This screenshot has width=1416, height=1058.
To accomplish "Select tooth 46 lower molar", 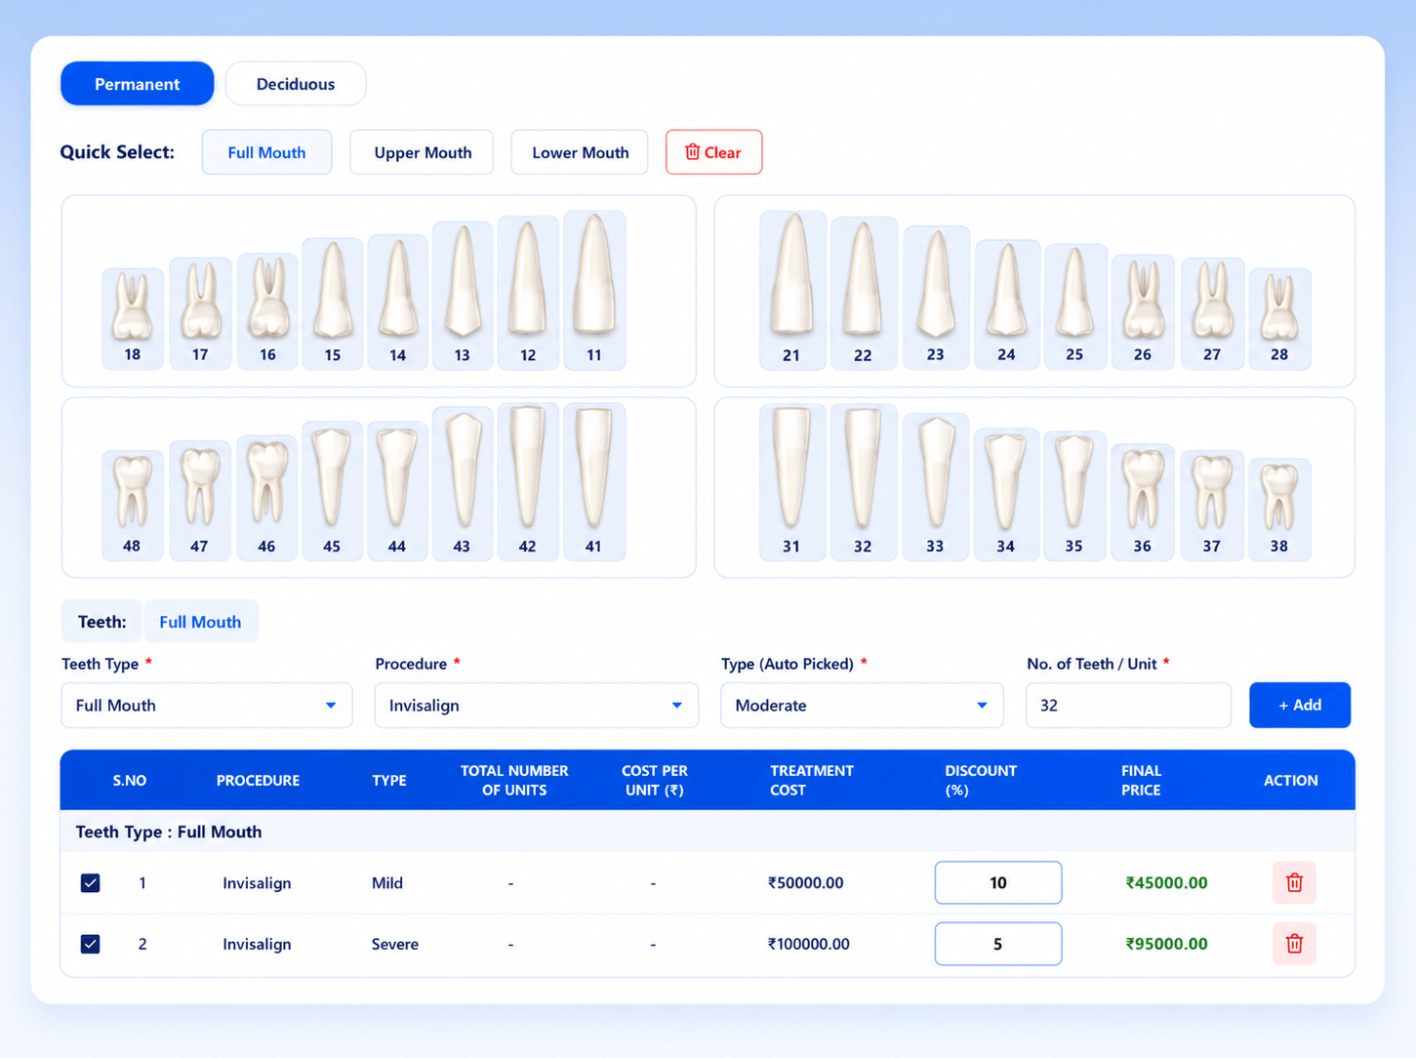I will 267,498.
